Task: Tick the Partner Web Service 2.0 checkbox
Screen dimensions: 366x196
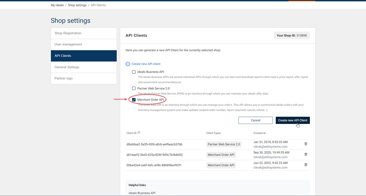Action: click(134, 89)
